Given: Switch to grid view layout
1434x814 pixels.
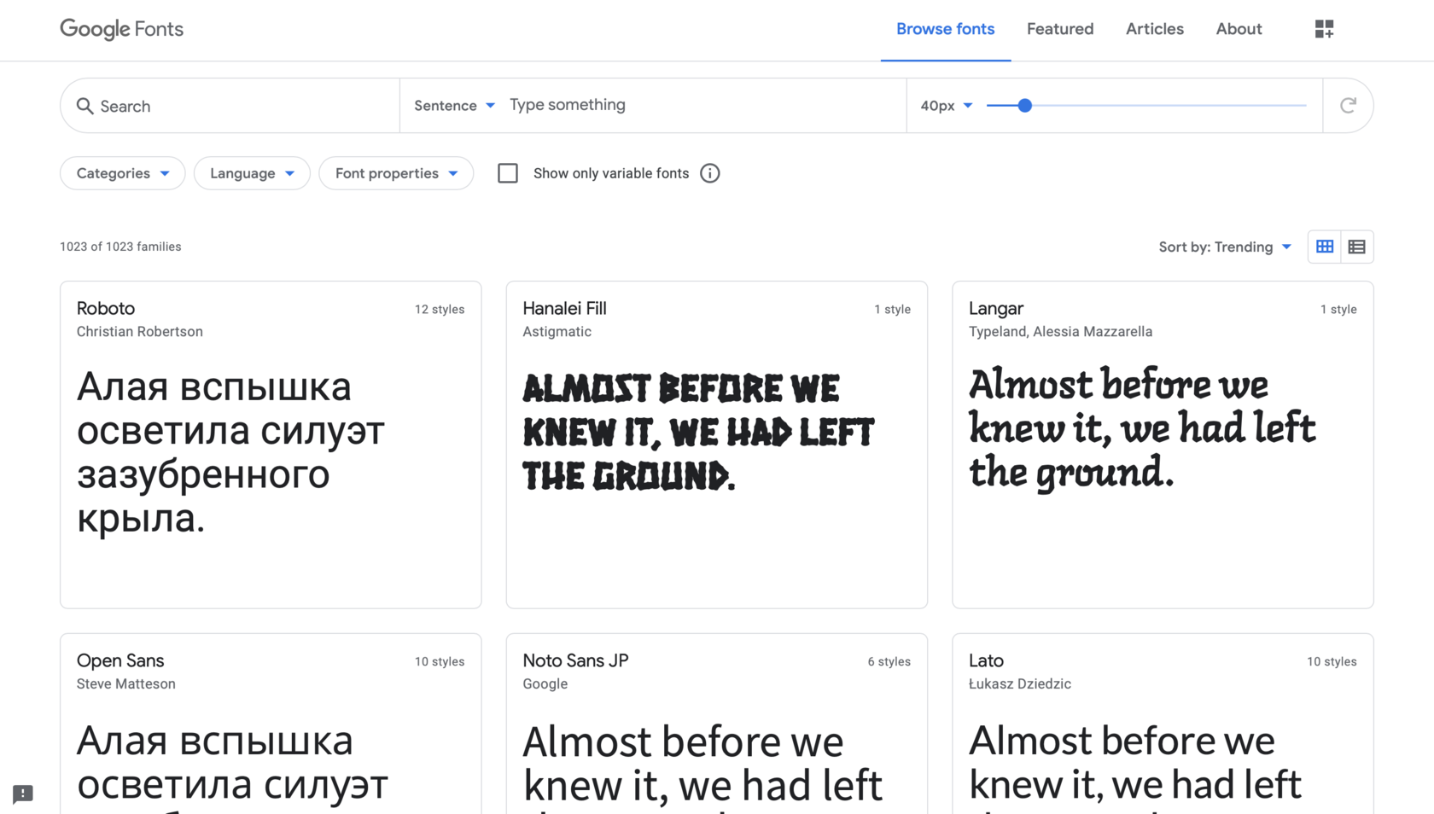Looking at the screenshot, I should click(x=1324, y=247).
